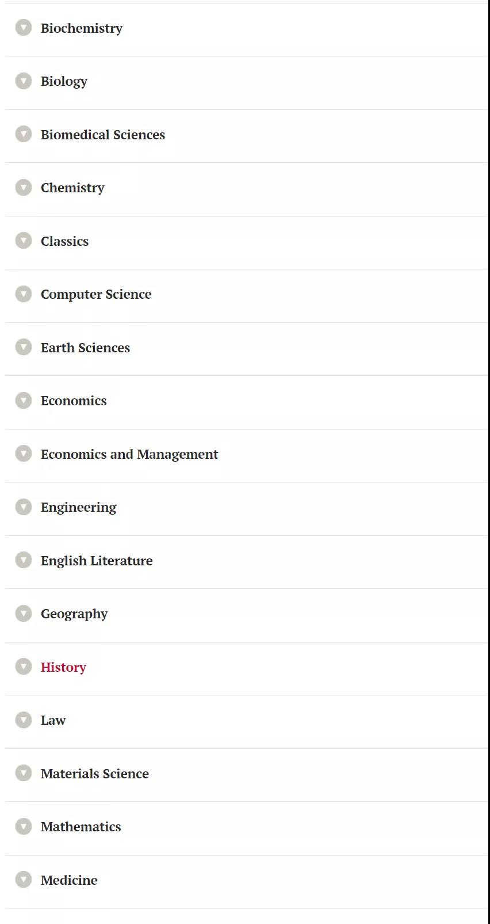Image resolution: width=490 pixels, height=924 pixels.
Task: Click the arrow icon beside Computer Science
Action: click(x=24, y=294)
